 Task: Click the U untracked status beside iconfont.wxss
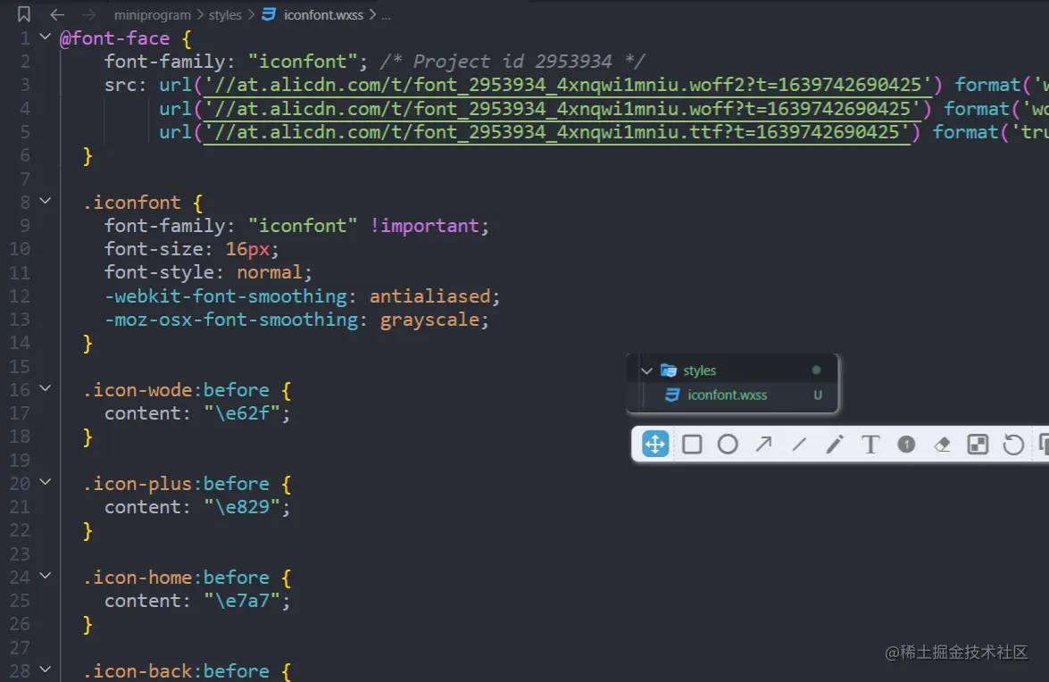[x=818, y=395]
